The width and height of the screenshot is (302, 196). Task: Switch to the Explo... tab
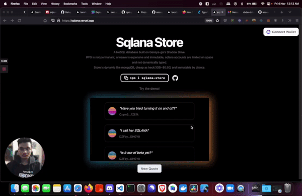click(x=96, y=12)
